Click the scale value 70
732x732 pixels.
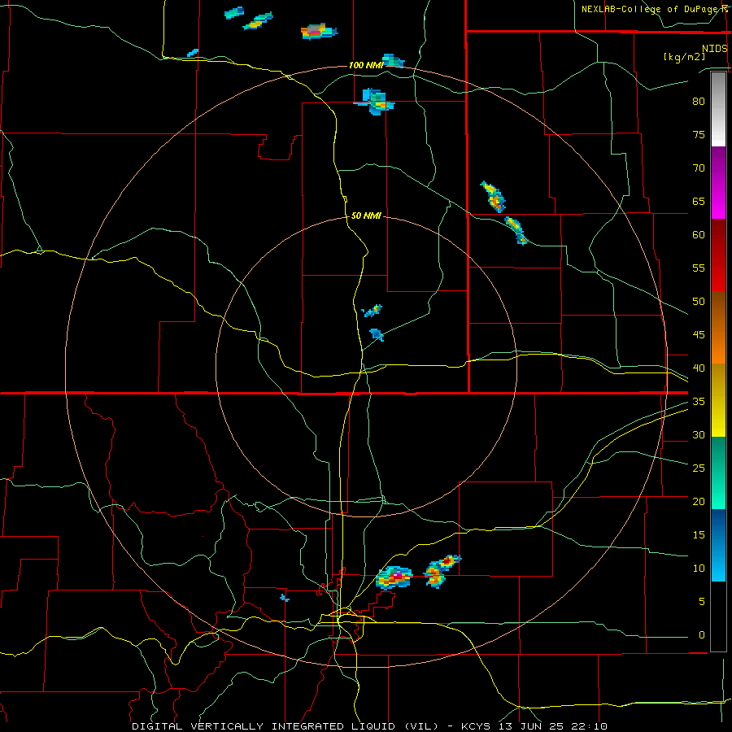[699, 168]
